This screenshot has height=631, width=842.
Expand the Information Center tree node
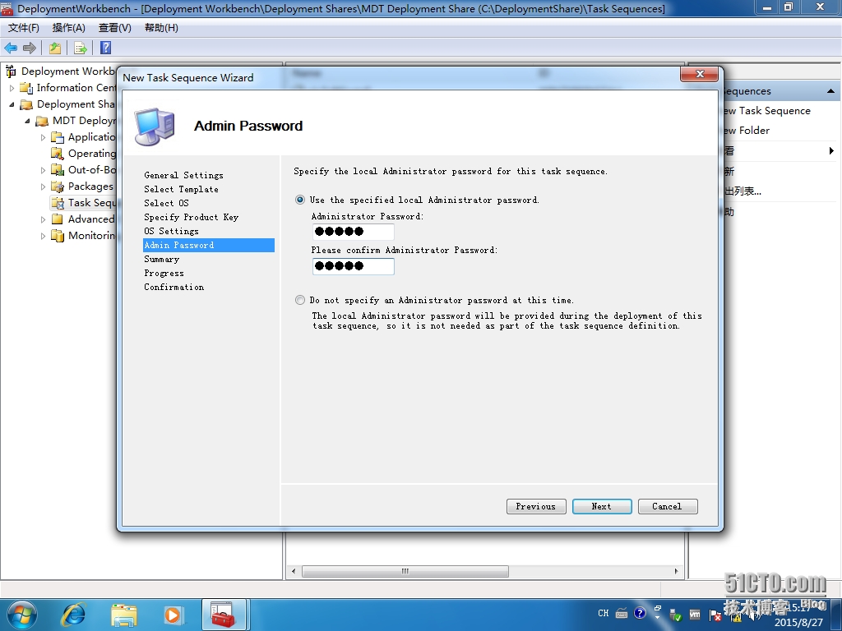12,88
